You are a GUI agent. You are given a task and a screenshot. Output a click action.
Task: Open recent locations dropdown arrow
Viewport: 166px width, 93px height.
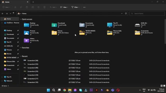pyautogui.click(x=10, y=14)
